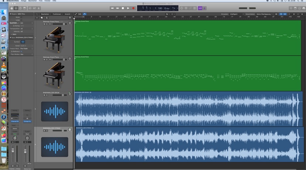Open Smart Controls dial button
Image resolution: width=306 pixels, height=170 pixels.
30,8
